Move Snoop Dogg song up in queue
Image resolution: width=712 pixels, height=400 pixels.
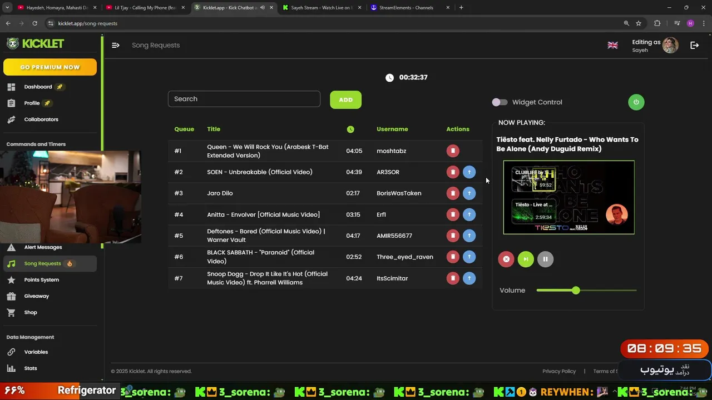pos(469,278)
